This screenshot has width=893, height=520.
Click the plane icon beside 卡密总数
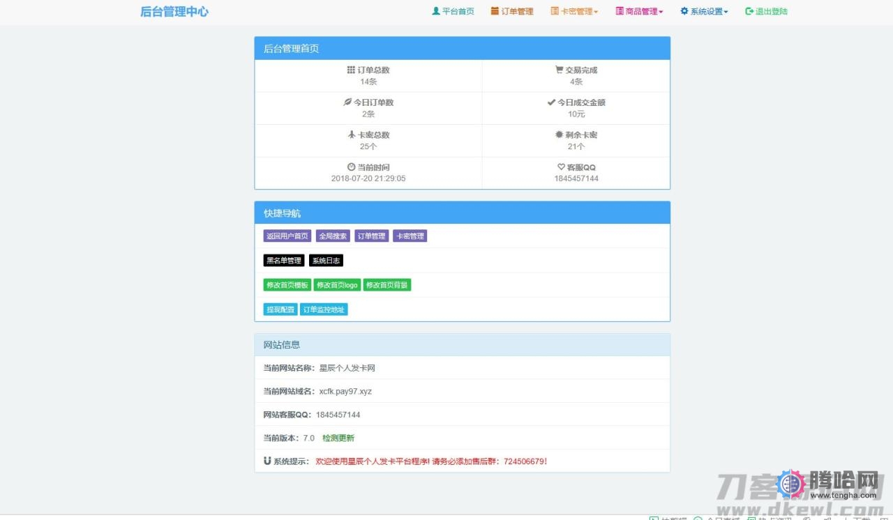click(x=352, y=135)
